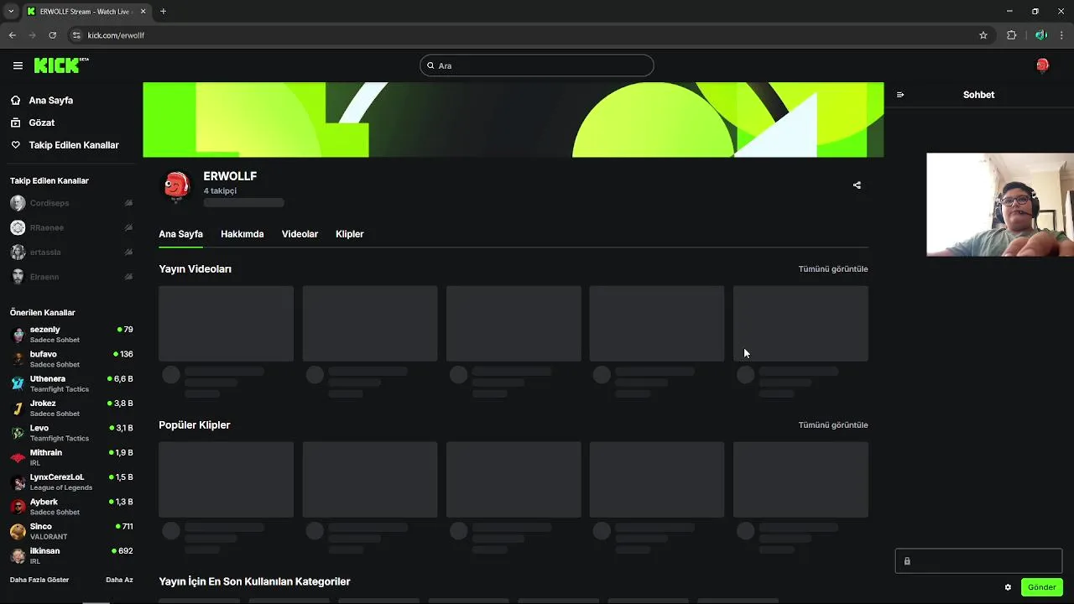Open the user avatar menu at top right

1042,65
